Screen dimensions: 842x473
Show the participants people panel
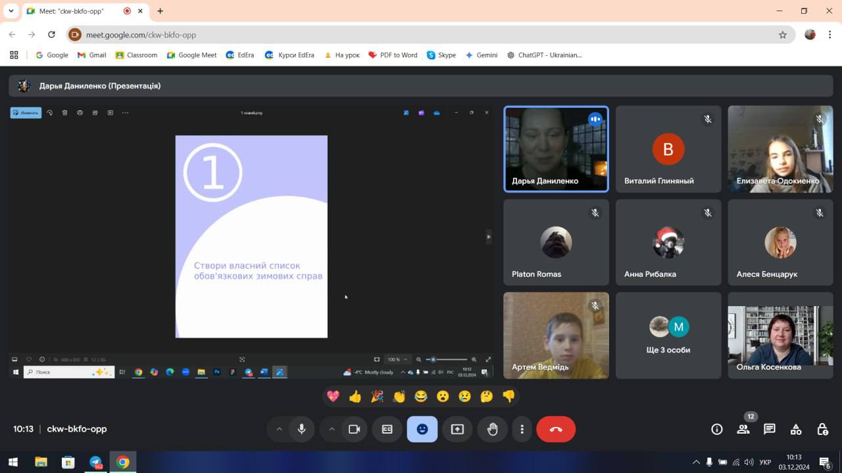click(743, 429)
